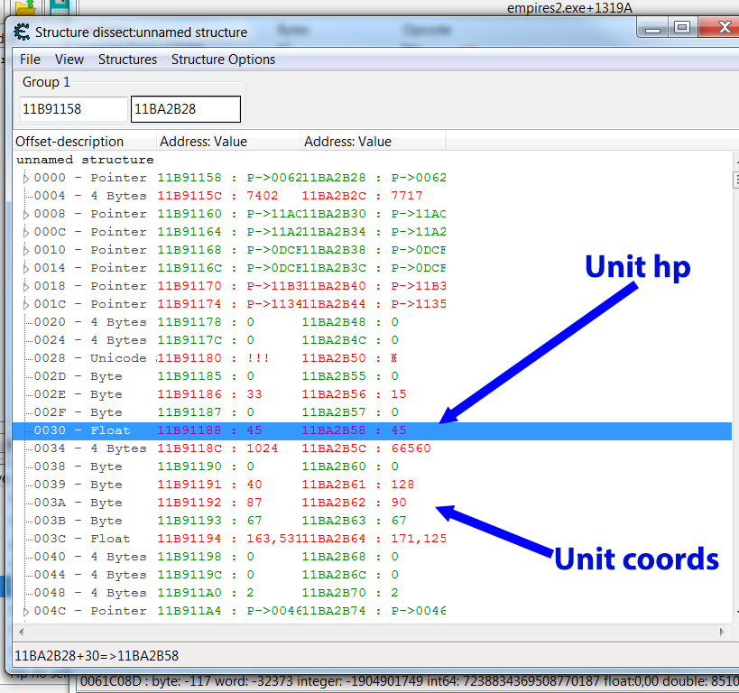Screen dimensions: 739x693
Task: Expand the 0008 Pointer tree node
Action: click(x=25, y=214)
